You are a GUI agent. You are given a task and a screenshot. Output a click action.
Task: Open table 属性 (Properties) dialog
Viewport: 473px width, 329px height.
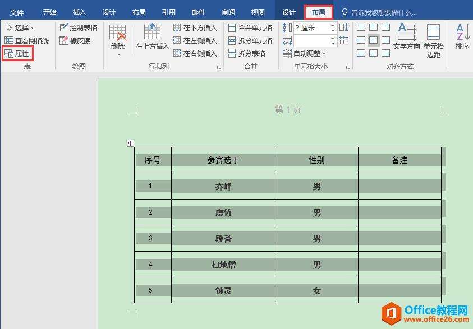pyautogui.click(x=17, y=53)
